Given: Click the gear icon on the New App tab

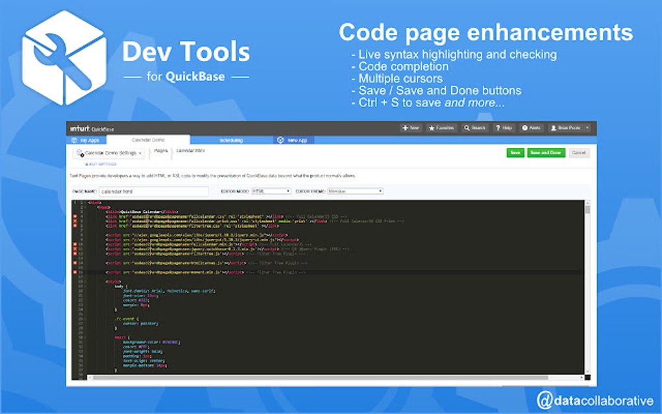Looking at the screenshot, I should (280, 140).
